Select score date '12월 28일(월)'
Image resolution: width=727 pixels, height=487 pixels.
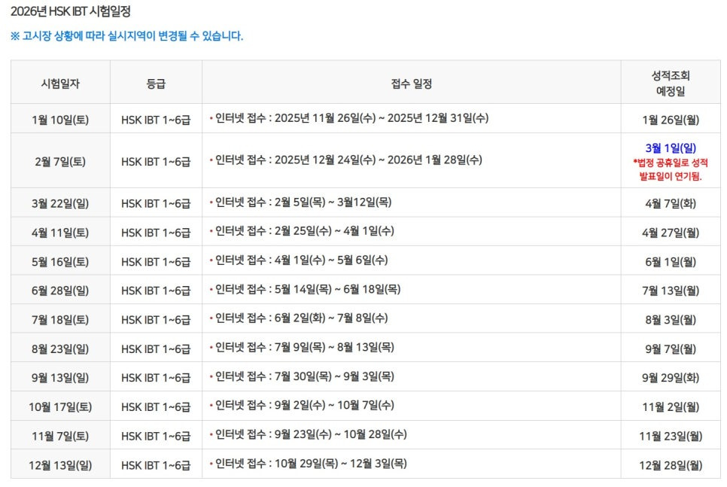[x=671, y=464]
